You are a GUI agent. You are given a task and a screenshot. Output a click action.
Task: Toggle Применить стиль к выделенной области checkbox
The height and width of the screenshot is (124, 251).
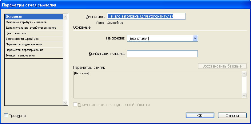click(x=75, y=105)
